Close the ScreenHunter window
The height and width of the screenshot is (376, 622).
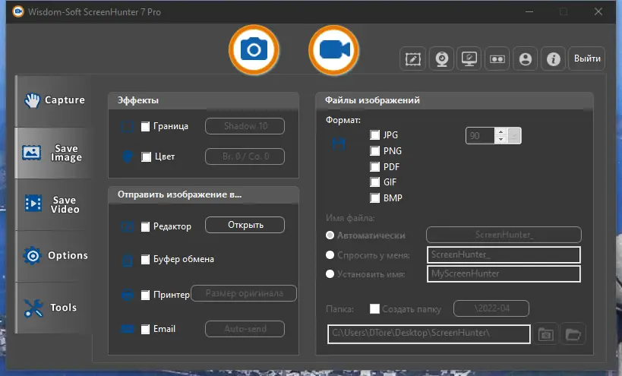[598, 11]
